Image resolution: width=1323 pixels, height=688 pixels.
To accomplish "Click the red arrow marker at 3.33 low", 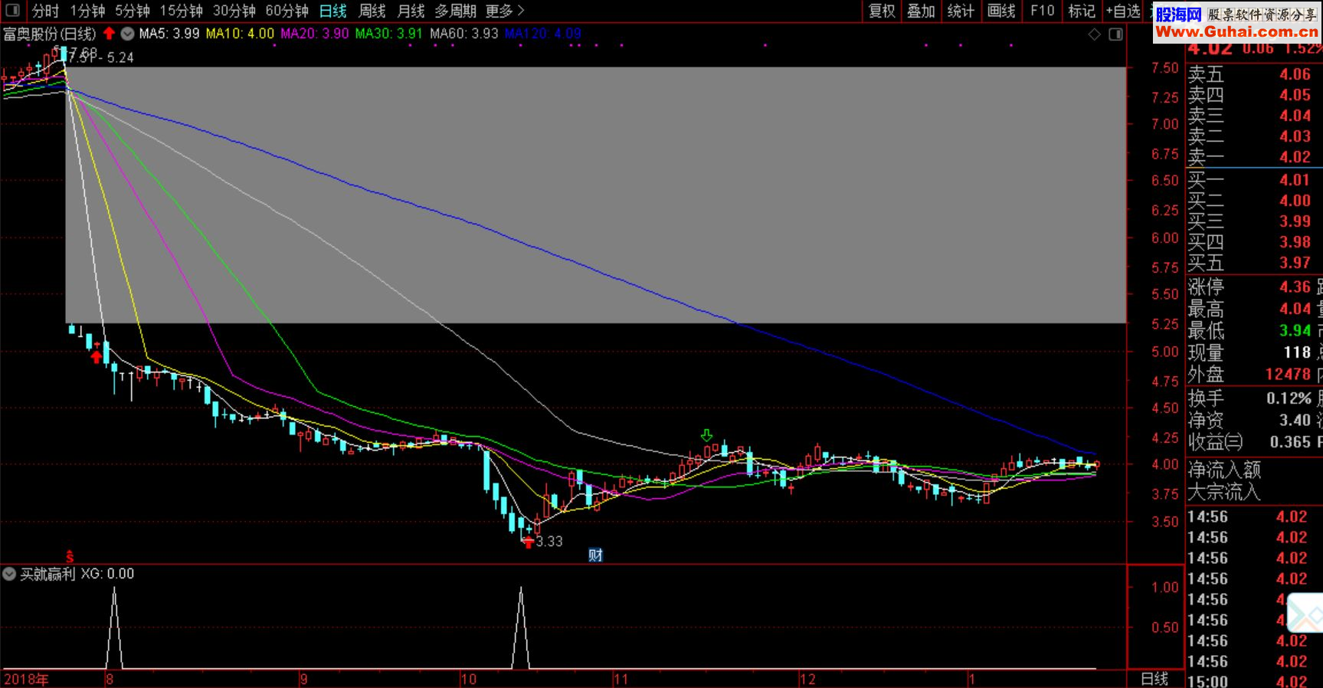I will click(x=528, y=542).
